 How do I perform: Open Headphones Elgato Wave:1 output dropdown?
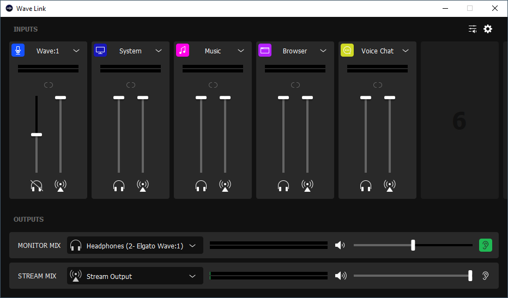(x=135, y=246)
